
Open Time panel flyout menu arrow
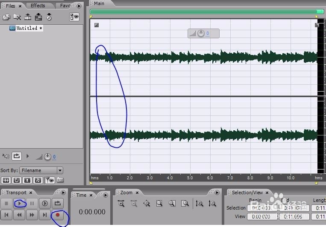[x=106, y=195]
